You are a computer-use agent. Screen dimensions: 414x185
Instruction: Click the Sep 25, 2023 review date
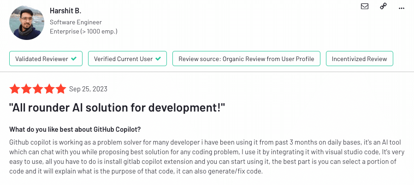tap(88, 89)
